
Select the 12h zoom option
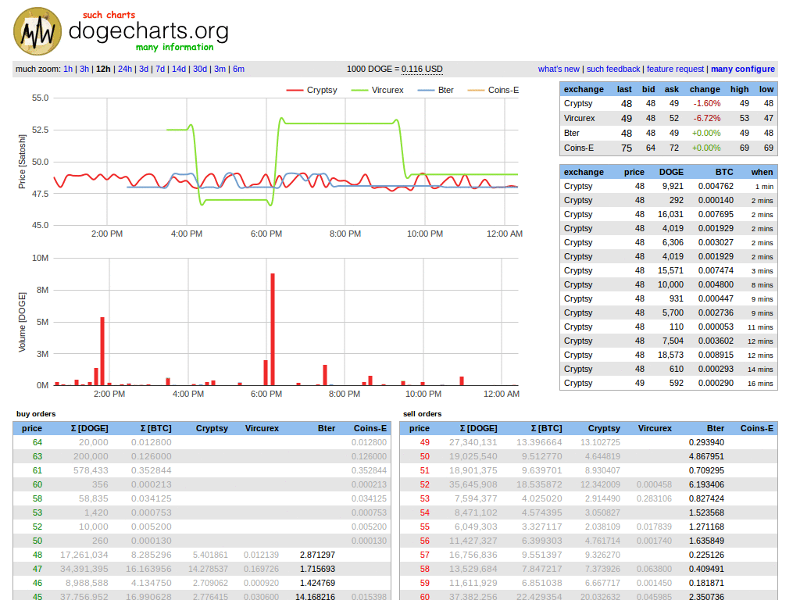point(103,69)
